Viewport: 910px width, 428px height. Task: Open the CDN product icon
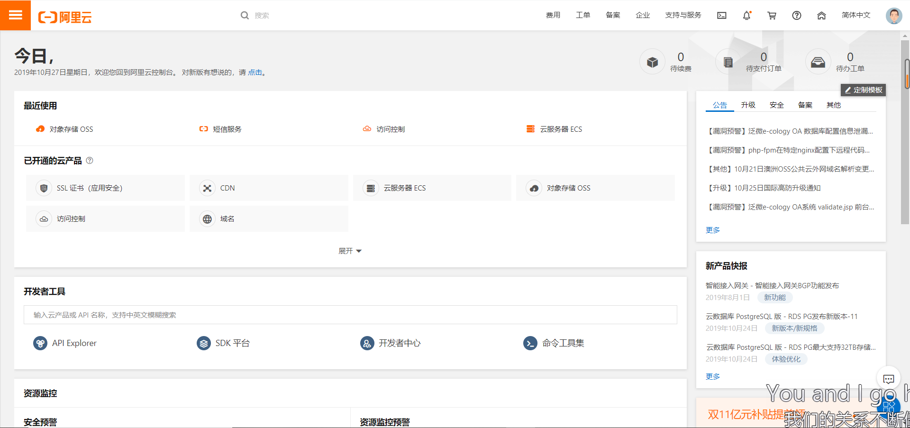pos(207,188)
